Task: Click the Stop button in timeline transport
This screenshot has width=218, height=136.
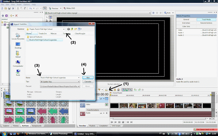Action: click(x=123, y=122)
